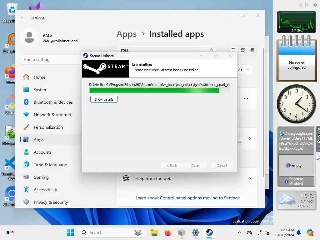
Task: Click the network display icon in system tray
Action: [x=259, y=232]
